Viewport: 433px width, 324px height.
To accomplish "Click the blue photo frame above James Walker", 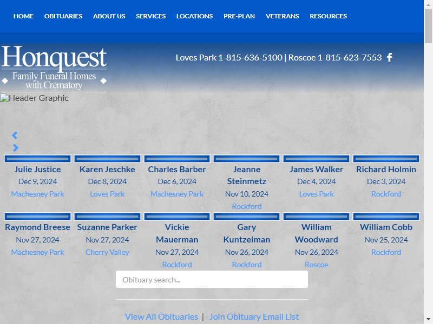I will point(317,159).
